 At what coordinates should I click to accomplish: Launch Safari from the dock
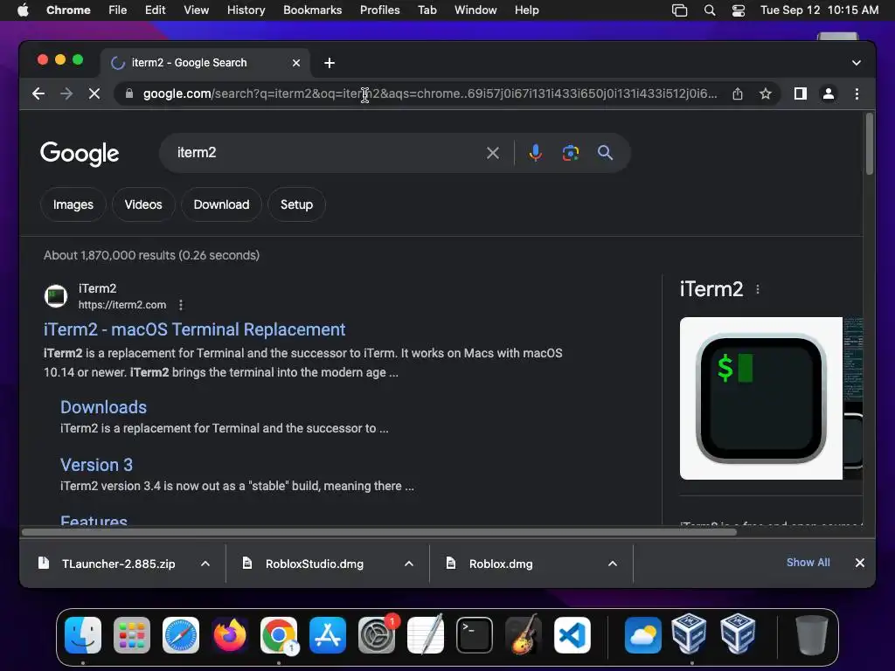pyautogui.click(x=181, y=635)
